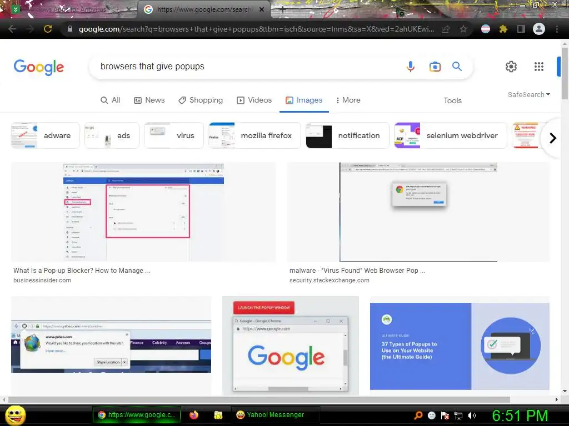Switch to the Shopping tab
The height and width of the screenshot is (426, 569).
pyautogui.click(x=201, y=100)
